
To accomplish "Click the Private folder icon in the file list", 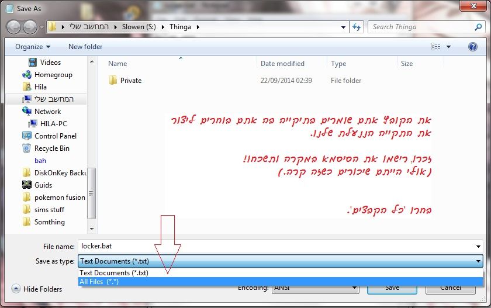I will coord(113,81).
